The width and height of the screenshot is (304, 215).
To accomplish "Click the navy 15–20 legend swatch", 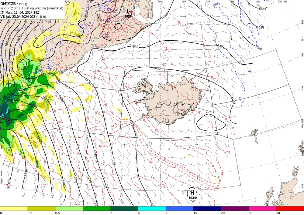I will click(207, 208).
